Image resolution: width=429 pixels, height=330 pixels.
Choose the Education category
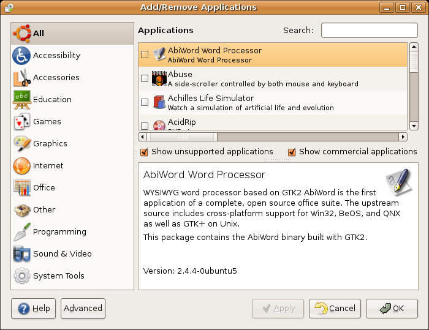(x=72, y=100)
